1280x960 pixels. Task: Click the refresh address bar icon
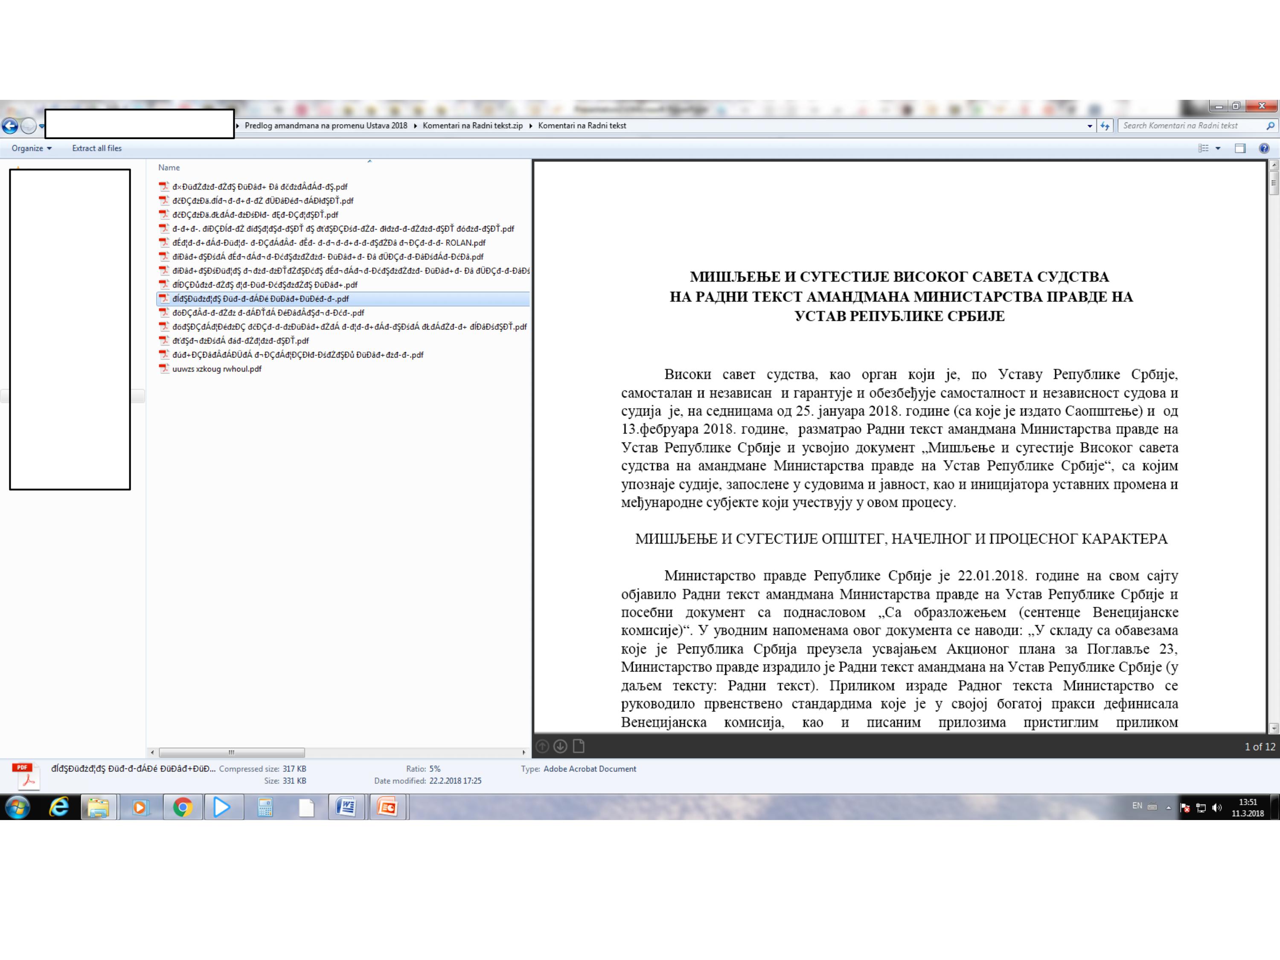point(1105,125)
